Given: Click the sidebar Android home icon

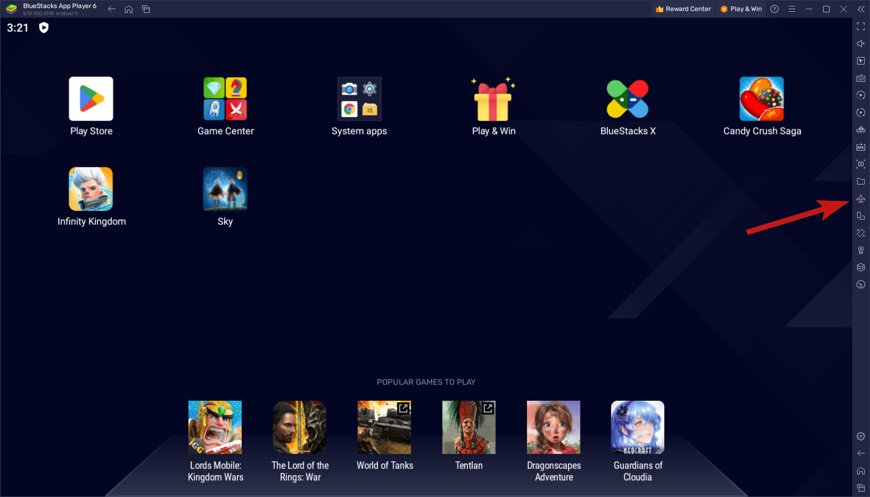Looking at the screenshot, I should coord(861,471).
